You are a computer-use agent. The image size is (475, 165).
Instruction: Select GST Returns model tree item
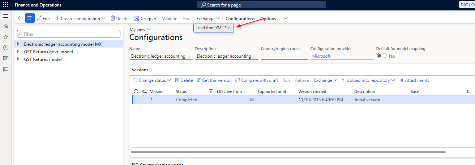[x=43, y=59]
